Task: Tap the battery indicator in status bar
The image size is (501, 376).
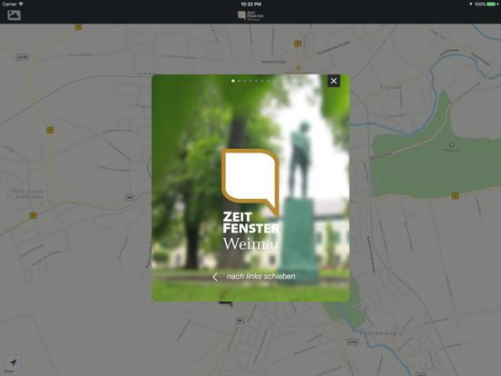Action: coord(492,5)
